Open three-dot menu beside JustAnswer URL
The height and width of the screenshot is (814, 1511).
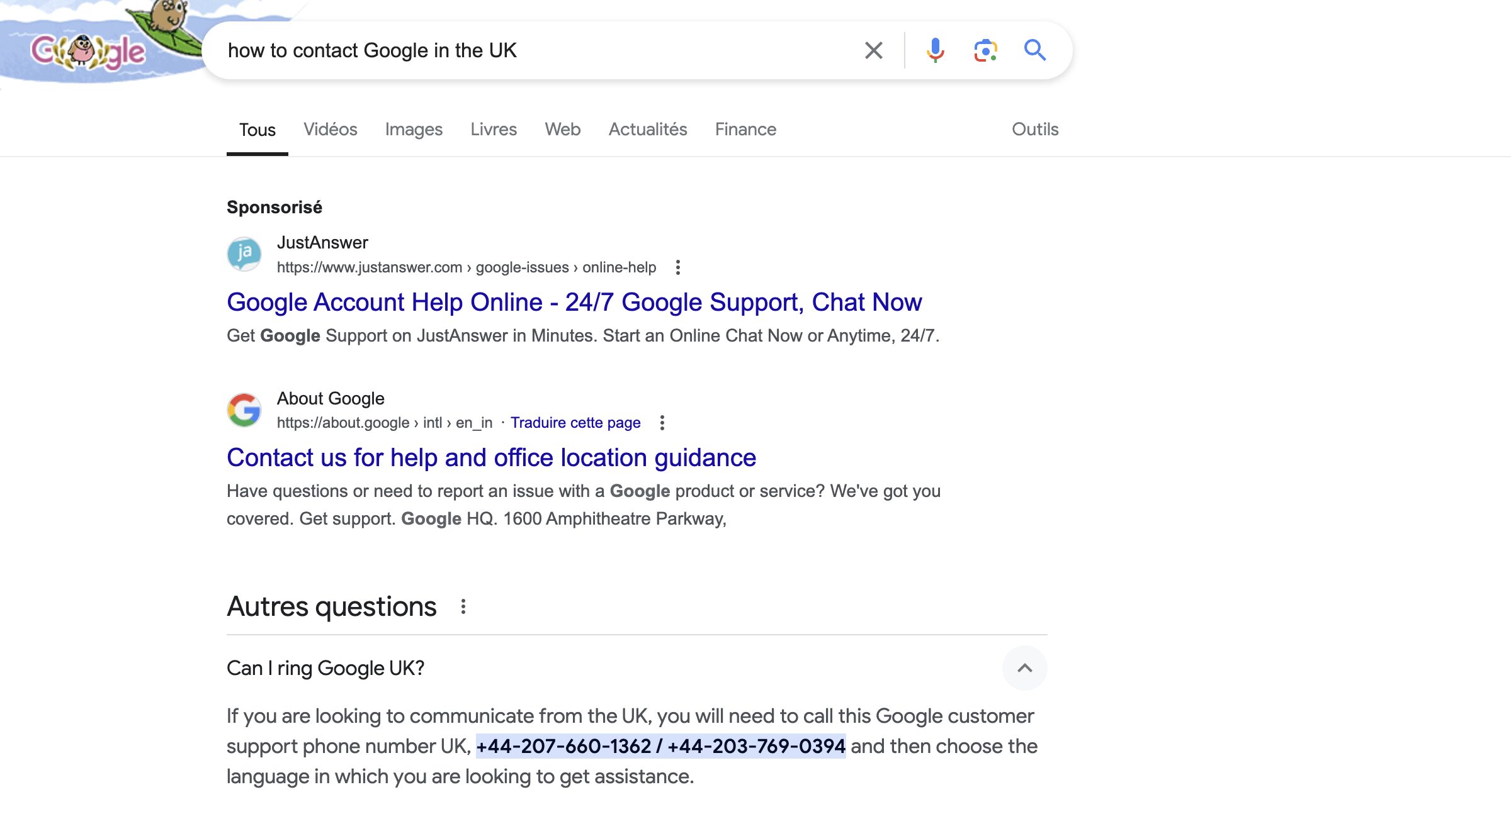click(678, 267)
